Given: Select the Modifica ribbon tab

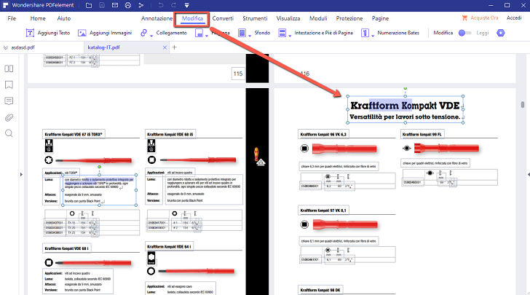Looking at the screenshot, I should pos(192,19).
